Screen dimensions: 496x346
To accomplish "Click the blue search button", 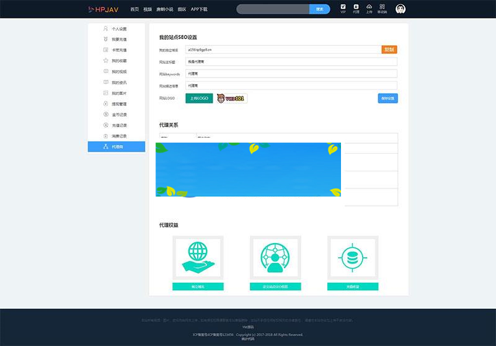I will [319, 9].
